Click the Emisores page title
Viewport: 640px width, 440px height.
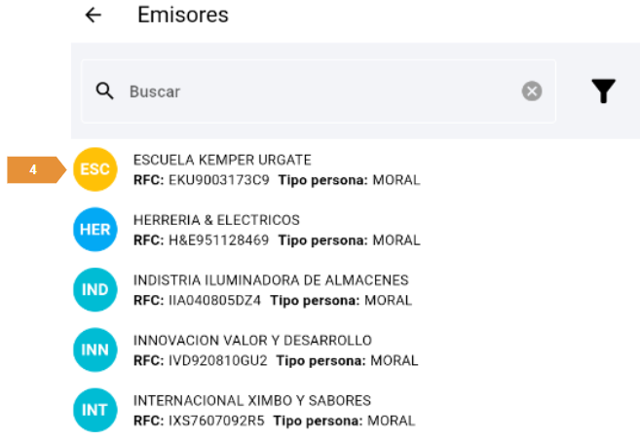point(183,16)
